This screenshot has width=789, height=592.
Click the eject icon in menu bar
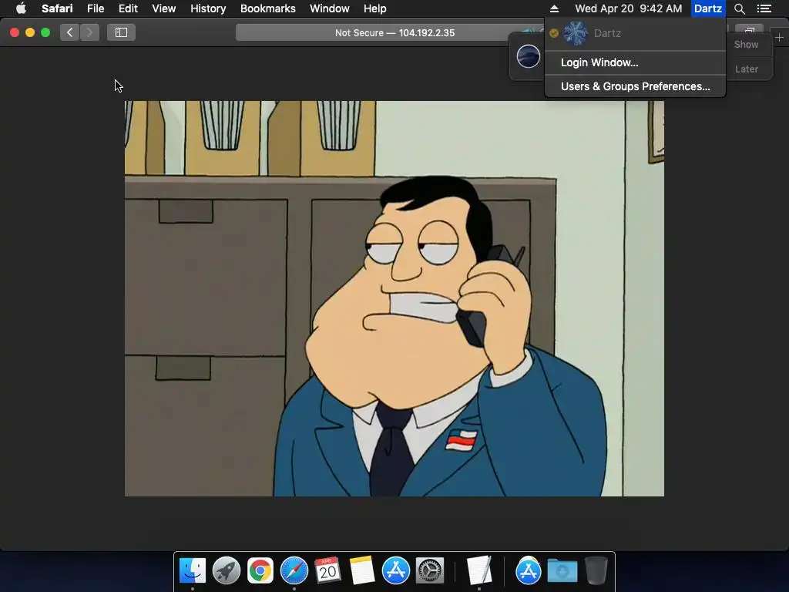tap(554, 8)
